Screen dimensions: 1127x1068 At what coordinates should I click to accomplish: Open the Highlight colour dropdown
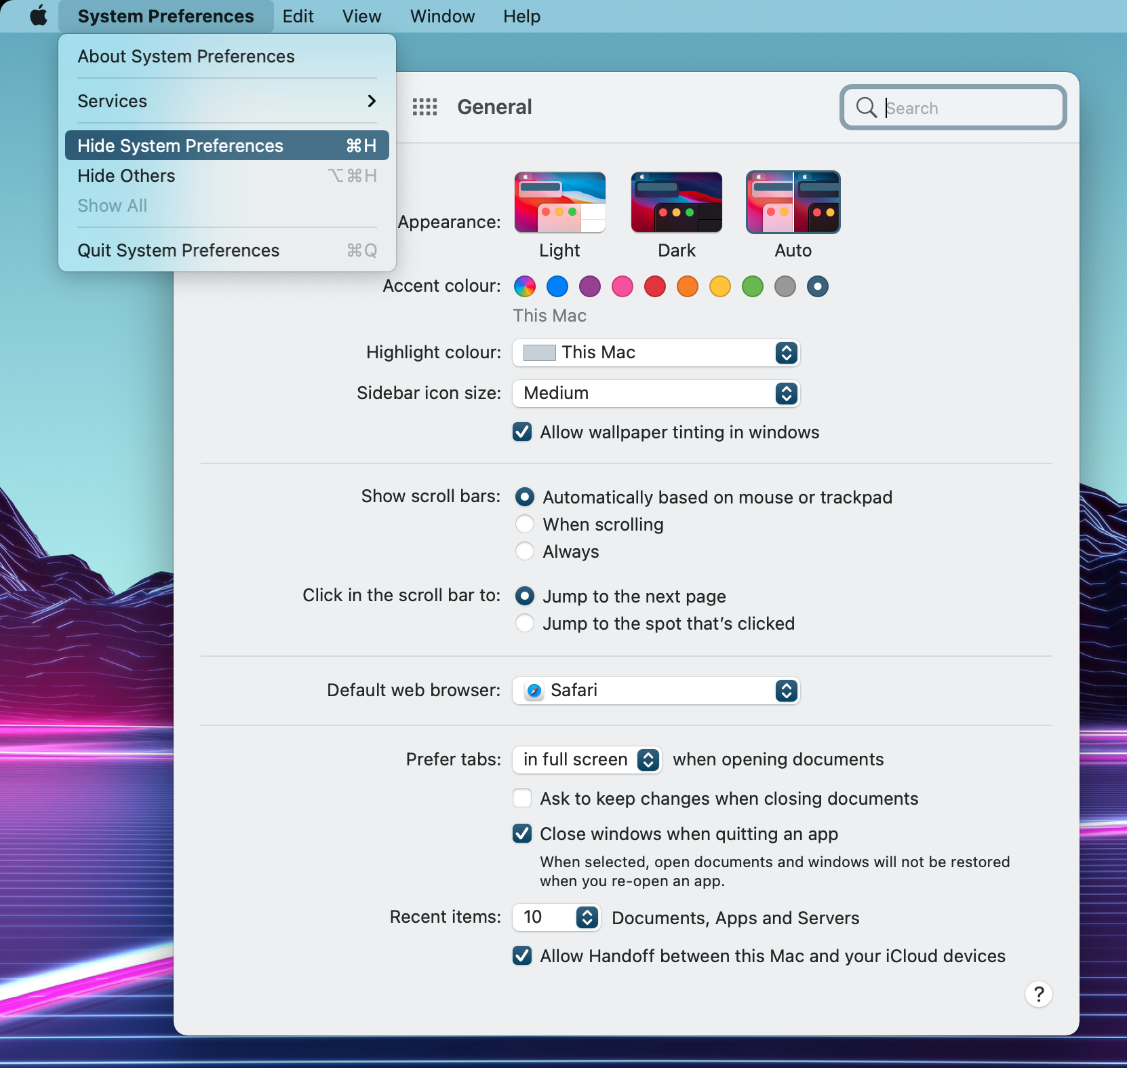(656, 353)
